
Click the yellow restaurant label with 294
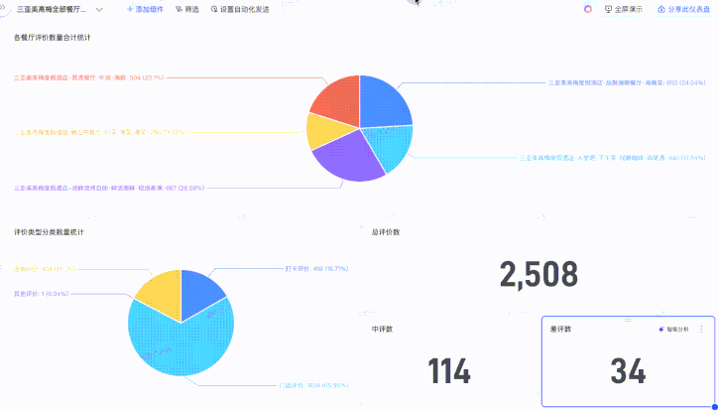click(x=100, y=132)
